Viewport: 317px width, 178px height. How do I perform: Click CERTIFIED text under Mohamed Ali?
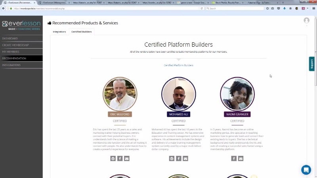179,121
